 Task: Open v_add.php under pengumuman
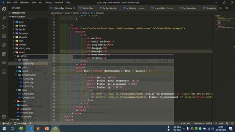coord(28,78)
